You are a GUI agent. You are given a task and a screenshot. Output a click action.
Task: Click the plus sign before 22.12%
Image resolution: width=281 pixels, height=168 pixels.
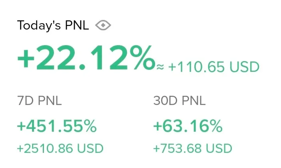tap(26, 59)
